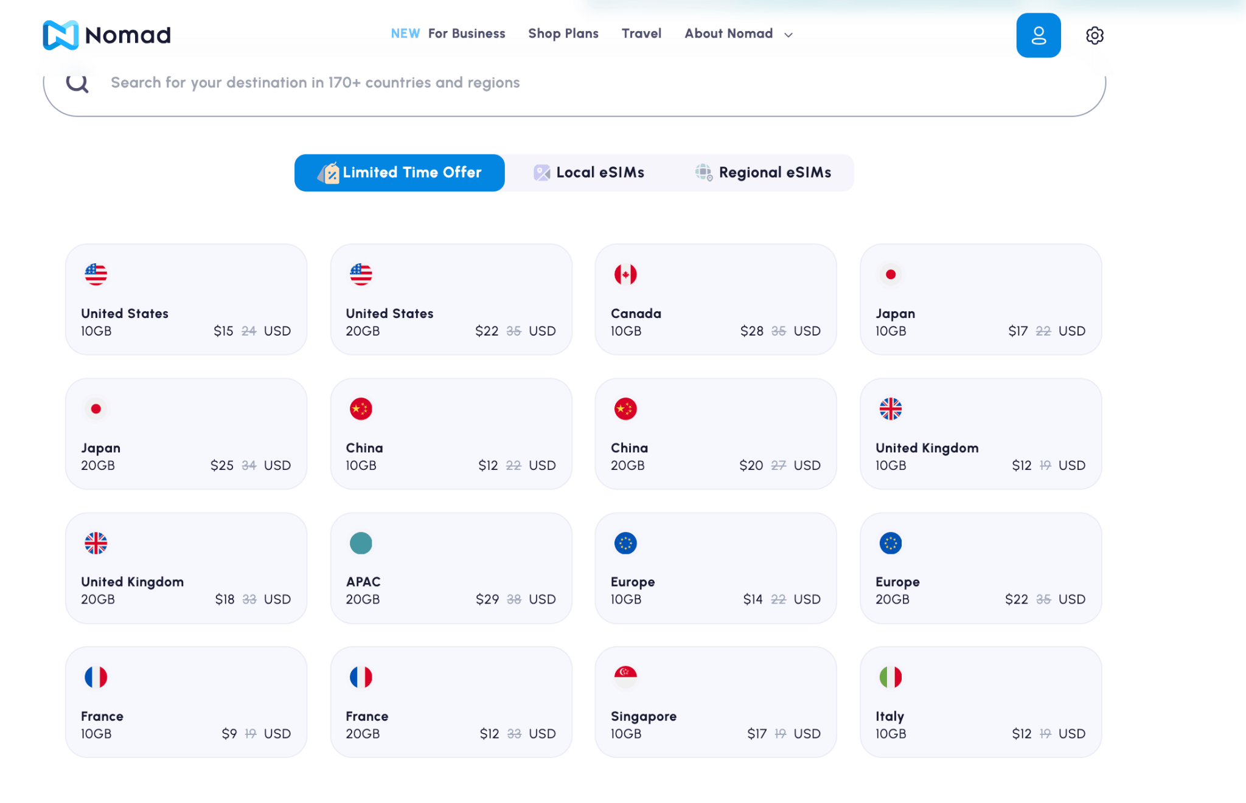This screenshot has height=803, width=1246.
Task: Select the Japan 10GB price $17
Action: [1018, 331]
